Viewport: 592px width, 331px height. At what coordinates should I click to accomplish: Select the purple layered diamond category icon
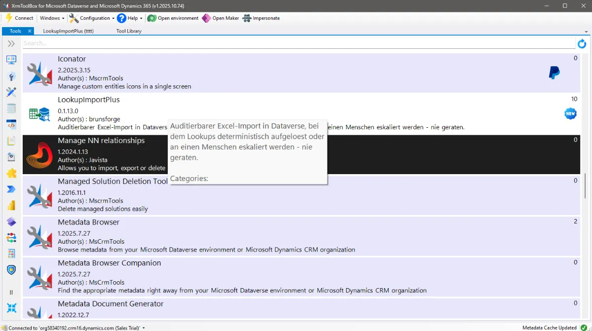(x=11, y=221)
